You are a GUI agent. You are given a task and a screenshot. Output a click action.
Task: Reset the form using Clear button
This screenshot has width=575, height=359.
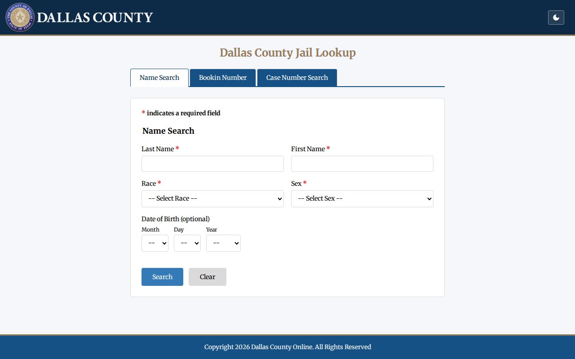pyautogui.click(x=208, y=277)
